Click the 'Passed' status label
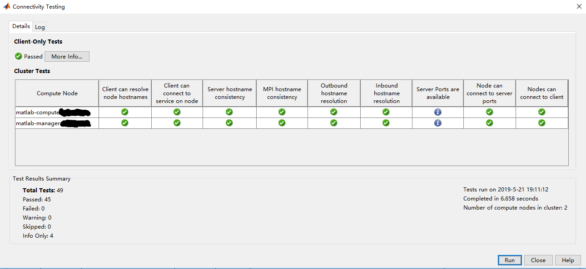This screenshot has width=586, height=269. coord(33,57)
